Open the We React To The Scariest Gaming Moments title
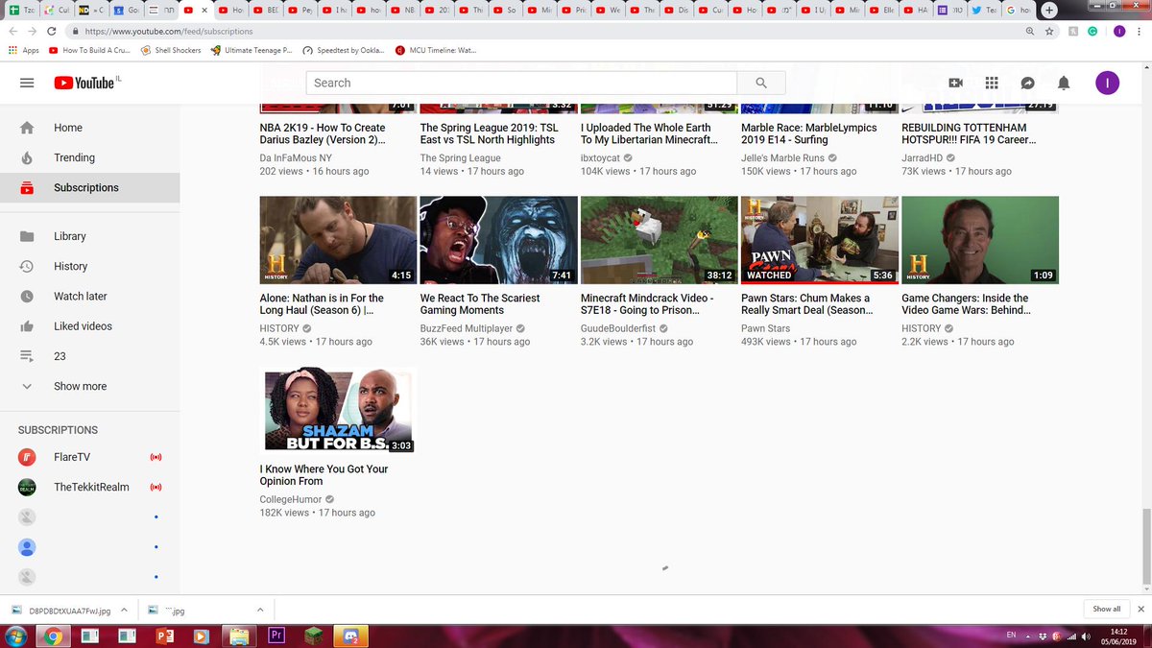Image resolution: width=1152 pixels, height=648 pixels. coord(480,304)
